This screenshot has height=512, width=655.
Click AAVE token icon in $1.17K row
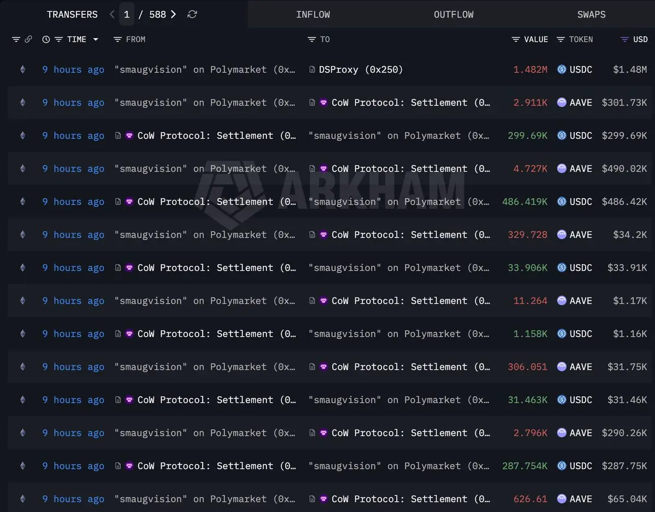click(x=562, y=301)
